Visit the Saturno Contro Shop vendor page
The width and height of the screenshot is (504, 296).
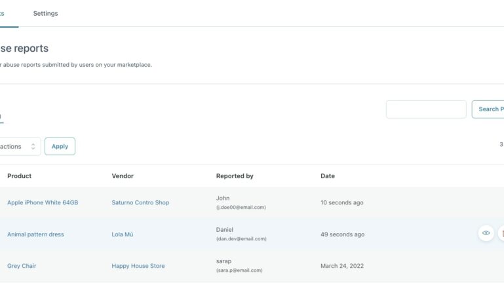140,203
